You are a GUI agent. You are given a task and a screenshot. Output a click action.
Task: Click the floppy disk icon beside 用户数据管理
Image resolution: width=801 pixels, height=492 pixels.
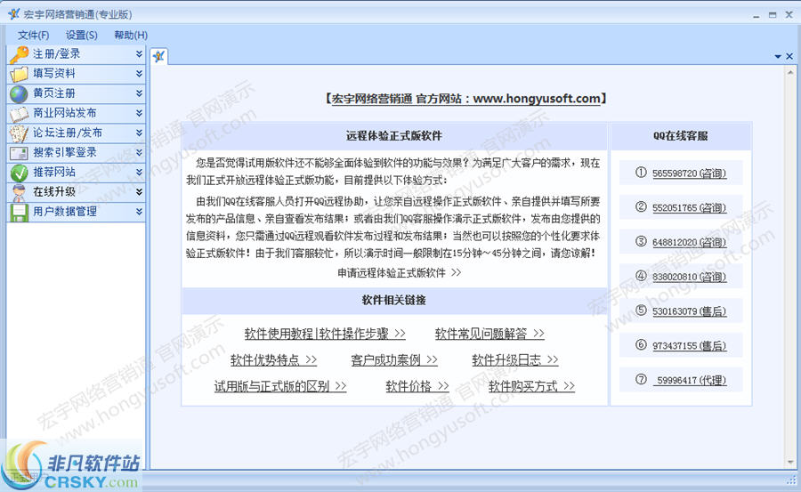[19, 212]
